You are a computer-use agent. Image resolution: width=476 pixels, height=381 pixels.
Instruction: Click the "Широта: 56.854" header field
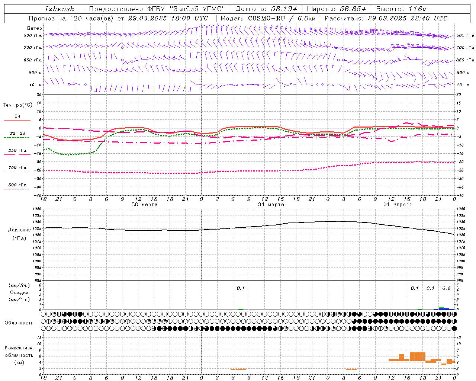[x=336, y=9]
